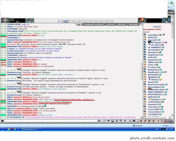Click the dark blob icon left of chat input

click(2, 121)
